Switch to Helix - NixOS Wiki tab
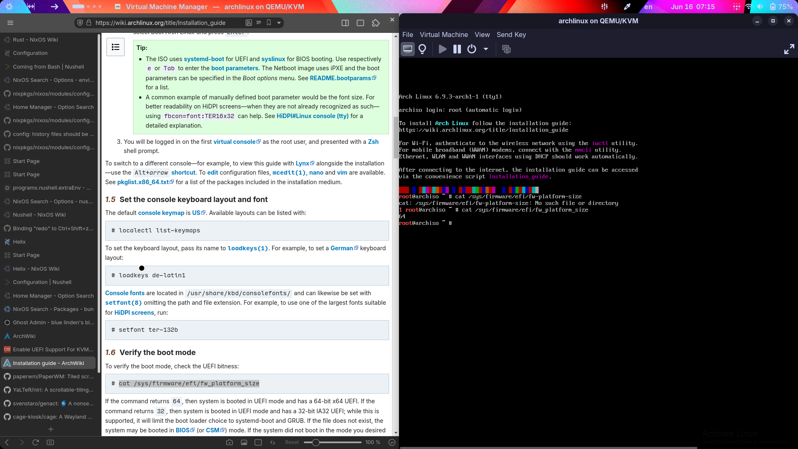798x449 pixels. pos(49,269)
